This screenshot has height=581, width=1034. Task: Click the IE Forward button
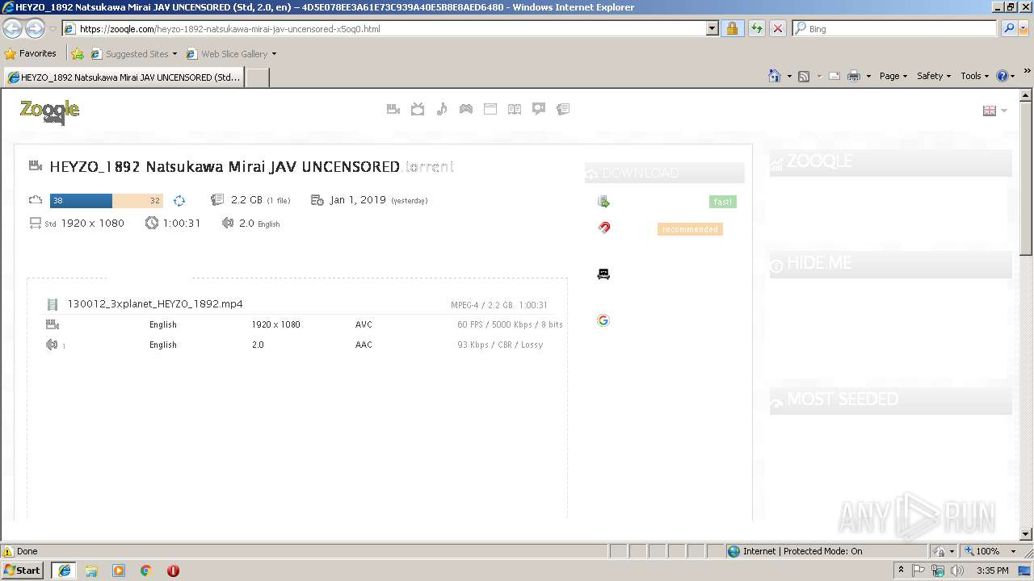[x=35, y=28]
